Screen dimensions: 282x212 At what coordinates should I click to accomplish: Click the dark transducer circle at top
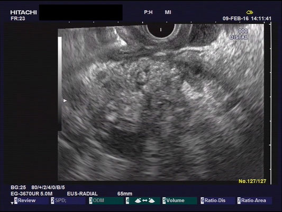(161, 31)
